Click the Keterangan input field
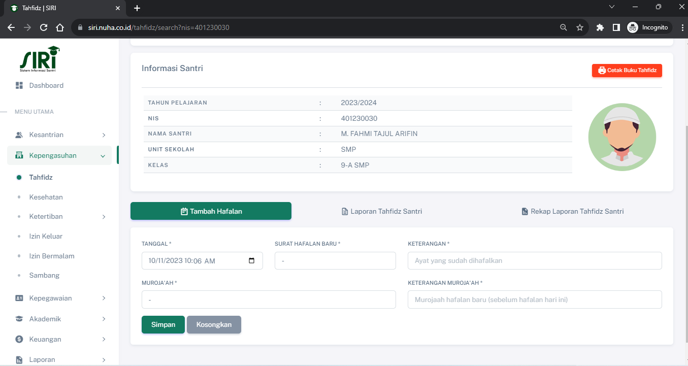 (534, 260)
